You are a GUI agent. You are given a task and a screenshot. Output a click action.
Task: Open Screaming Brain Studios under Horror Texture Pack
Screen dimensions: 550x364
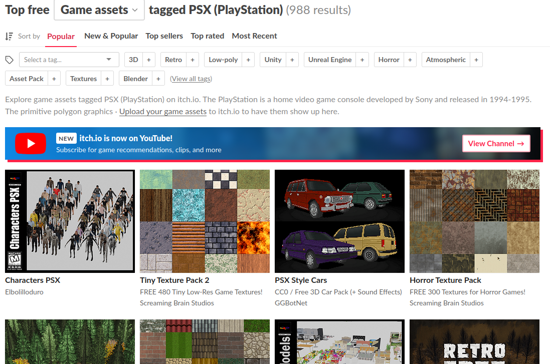click(447, 303)
